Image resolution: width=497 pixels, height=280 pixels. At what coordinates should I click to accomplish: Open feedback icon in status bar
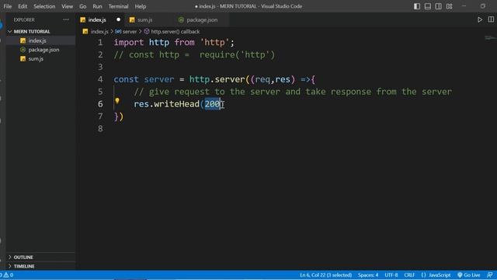coord(490,275)
